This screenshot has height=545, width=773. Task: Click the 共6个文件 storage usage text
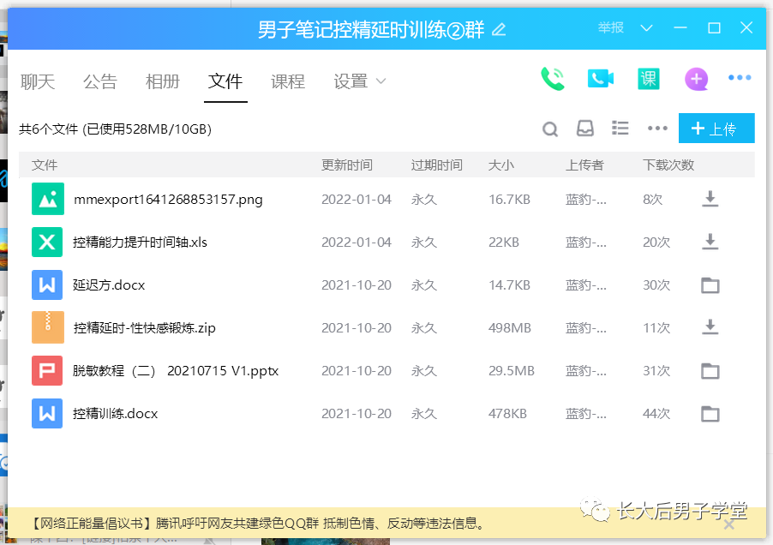point(116,129)
